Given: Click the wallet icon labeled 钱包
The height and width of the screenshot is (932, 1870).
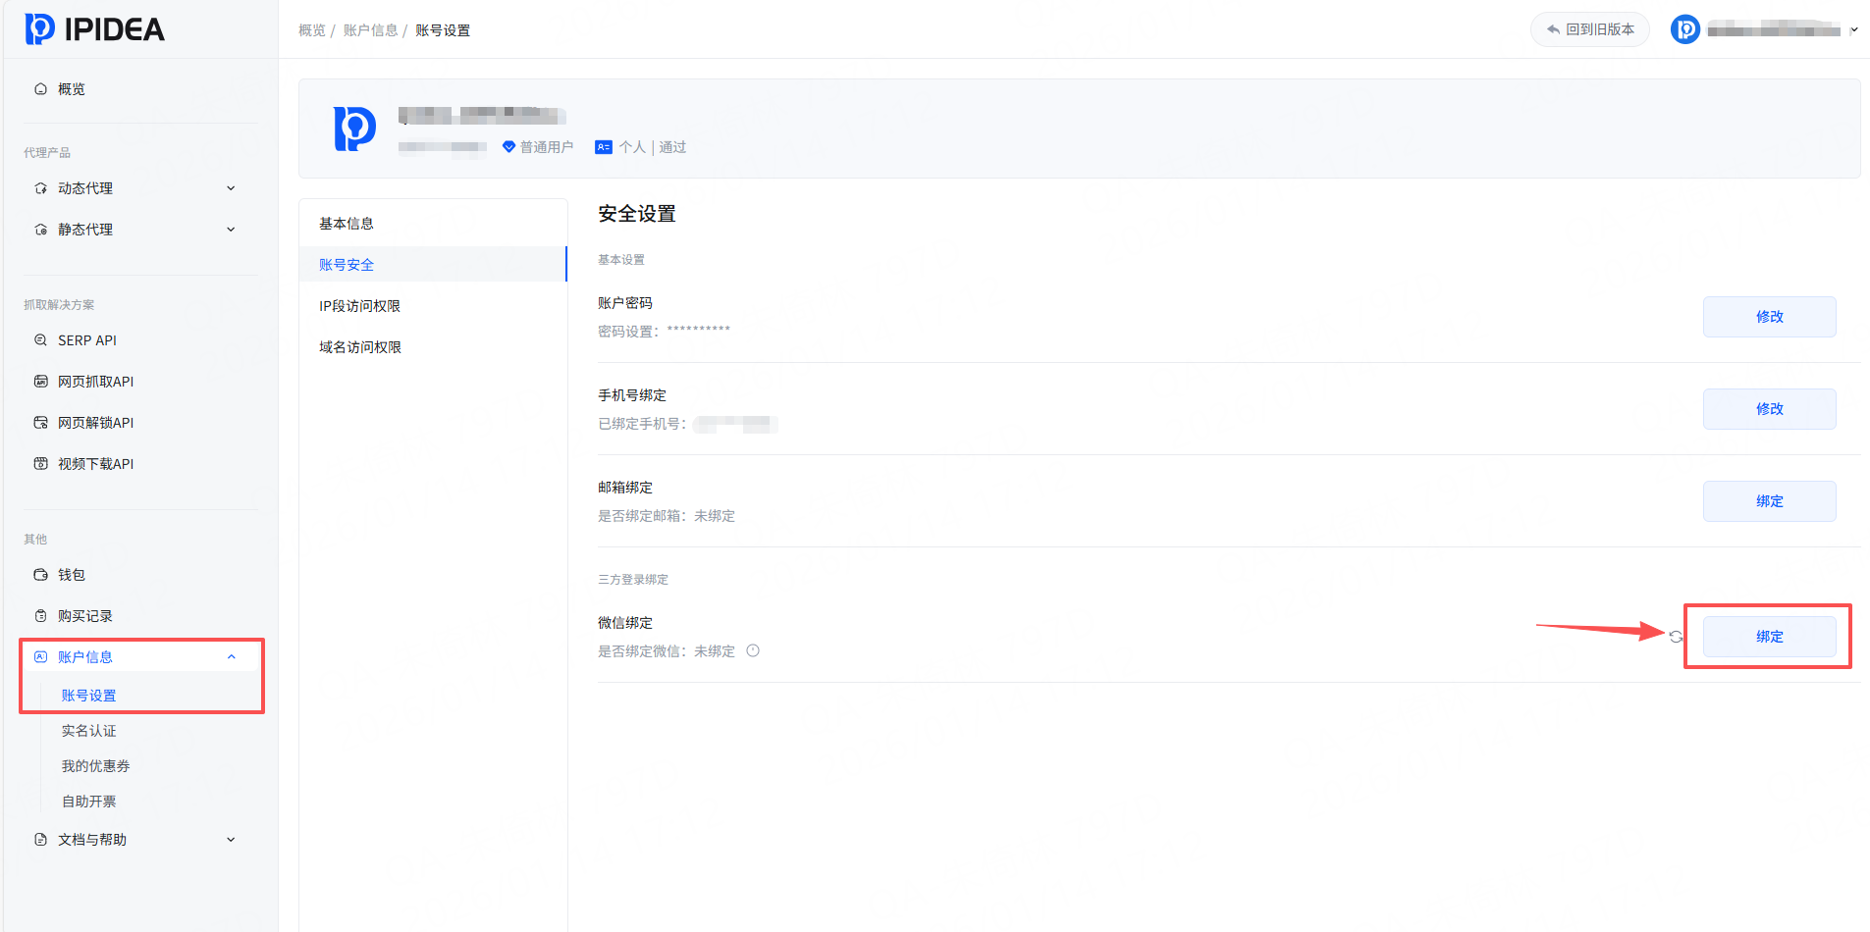Looking at the screenshot, I should [40, 575].
